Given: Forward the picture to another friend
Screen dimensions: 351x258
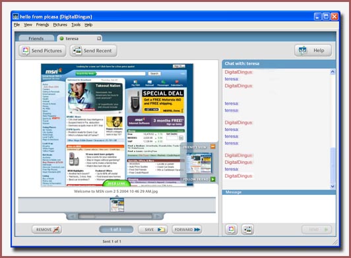Looking at the screenshot, I should [187, 230].
